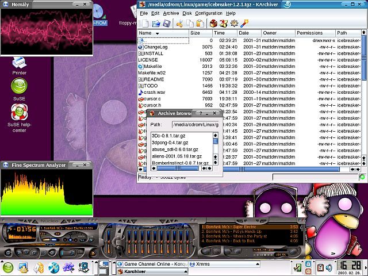The width and height of the screenshot is (368, 276).
Task: Open the Configuration menu
Action: (x=209, y=13)
